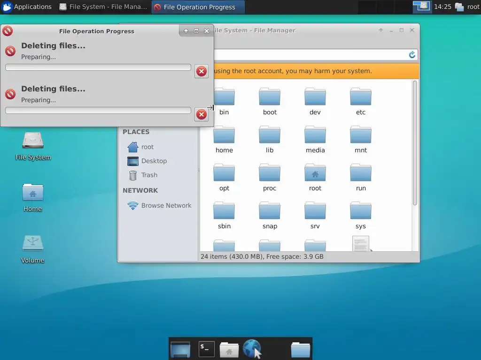The width and height of the screenshot is (481, 360).
Task: Open Trash in Places sidebar
Action: pos(143,175)
